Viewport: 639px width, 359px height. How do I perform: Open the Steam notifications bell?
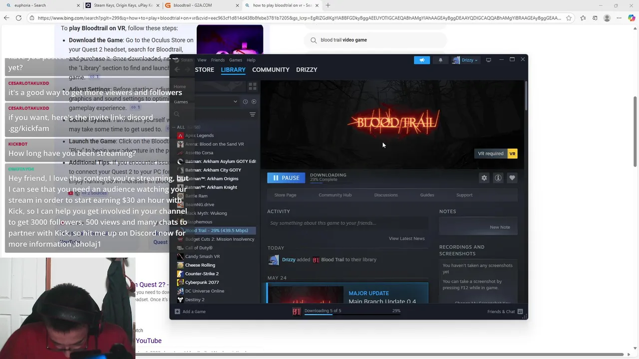[440, 60]
